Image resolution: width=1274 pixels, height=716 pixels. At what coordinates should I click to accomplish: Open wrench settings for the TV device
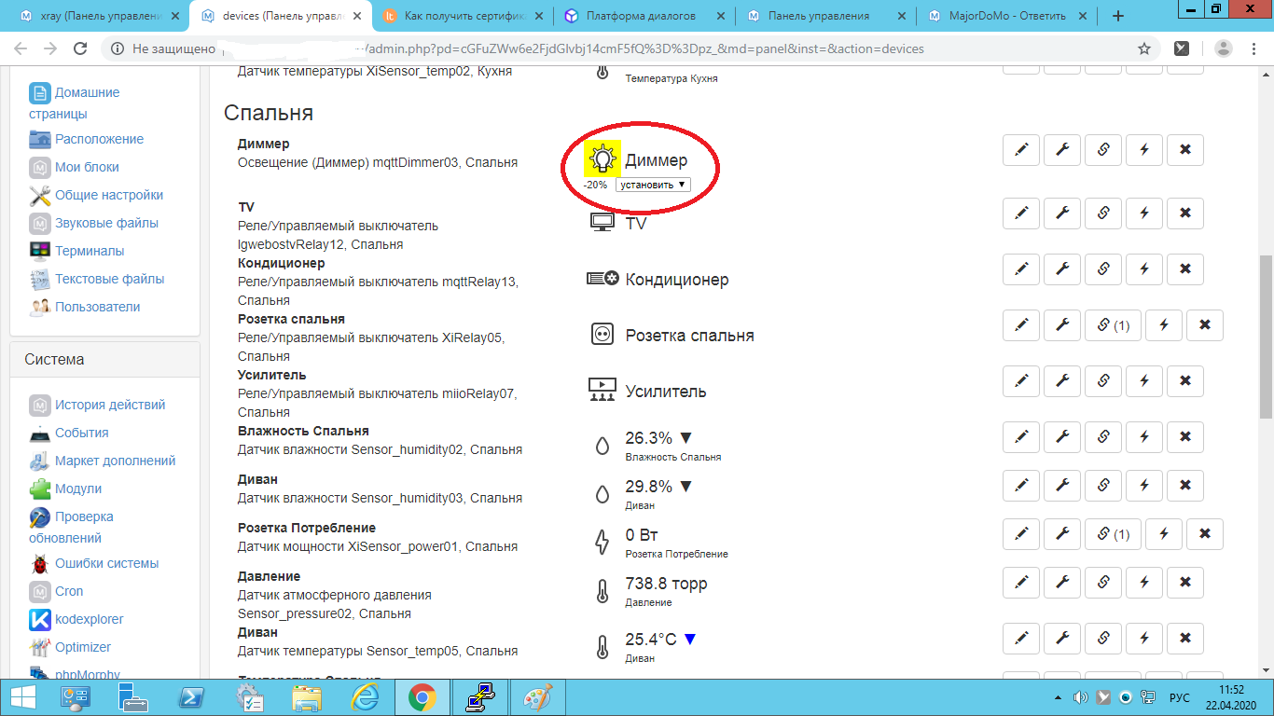point(1061,213)
